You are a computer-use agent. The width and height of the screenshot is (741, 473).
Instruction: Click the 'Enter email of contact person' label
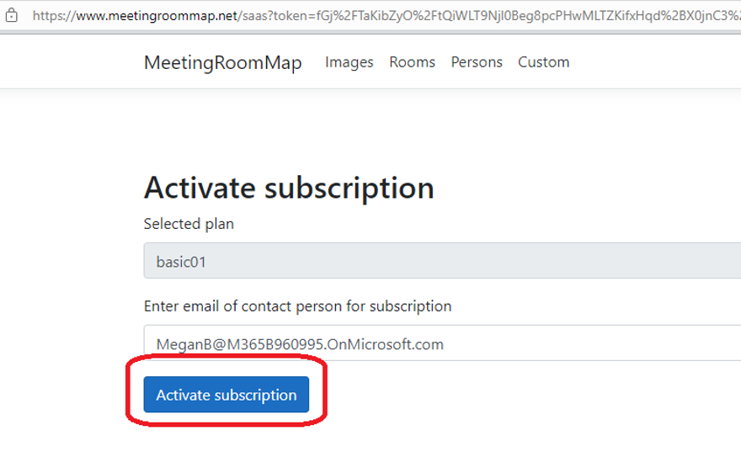click(298, 306)
